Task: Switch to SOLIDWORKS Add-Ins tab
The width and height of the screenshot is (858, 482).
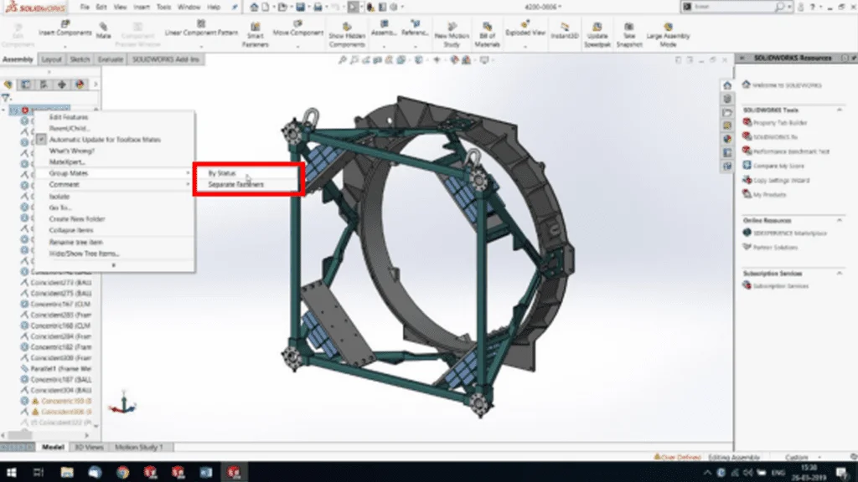Action: click(166, 59)
